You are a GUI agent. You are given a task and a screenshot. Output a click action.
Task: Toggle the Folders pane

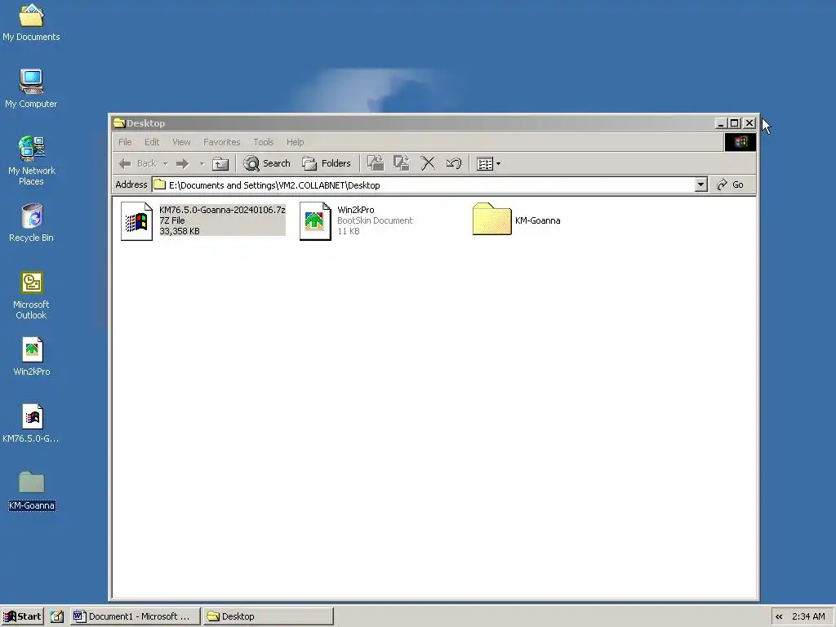[x=327, y=163]
